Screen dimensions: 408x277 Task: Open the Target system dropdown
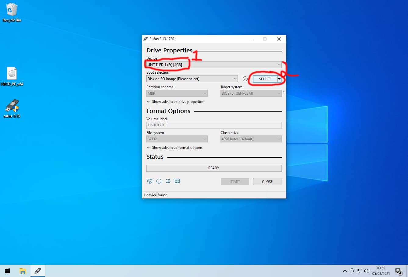251,93
